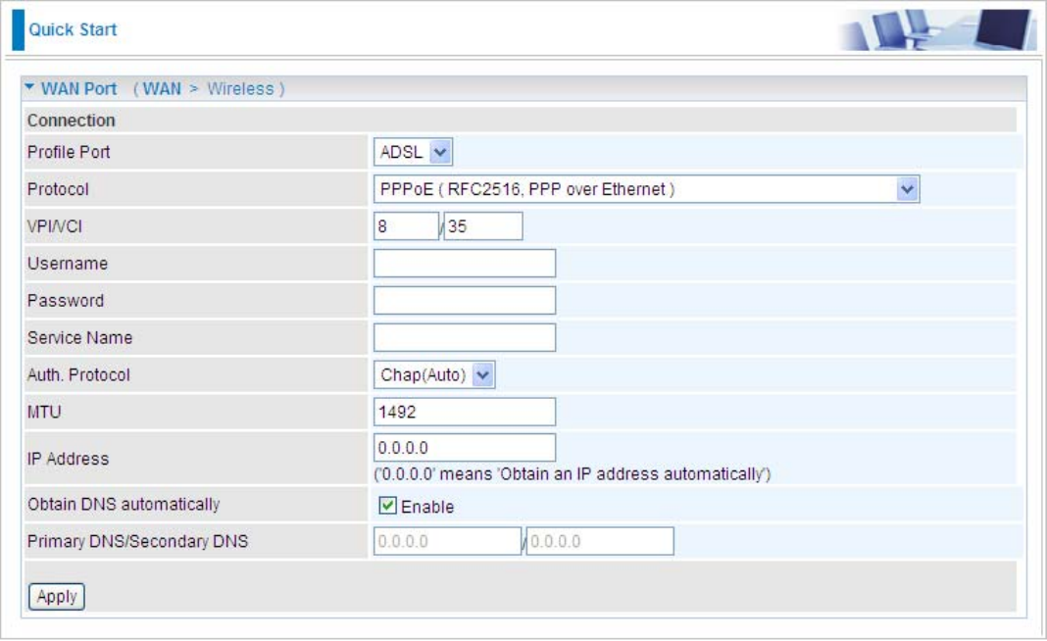Click the VPI/VCI label

click(x=55, y=226)
